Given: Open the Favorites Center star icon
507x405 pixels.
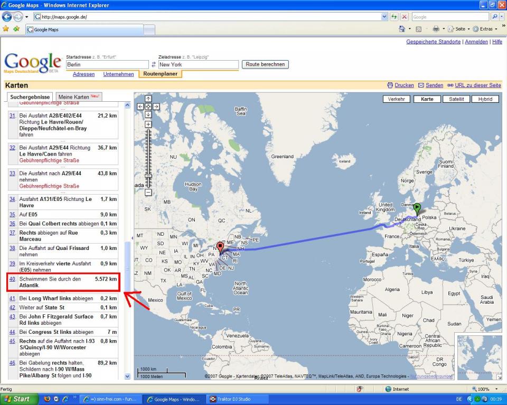Looking at the screenshot, I should pyautogui.click(x=6, y=29).
